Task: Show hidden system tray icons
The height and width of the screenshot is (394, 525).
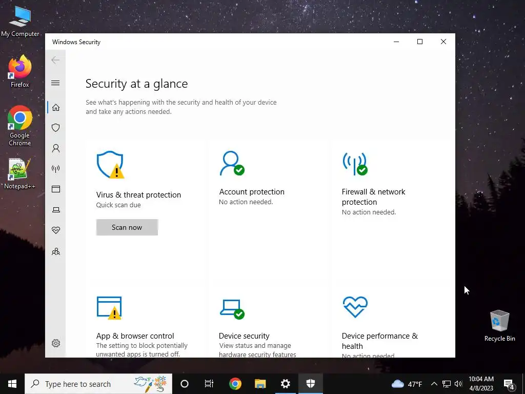Action: [434, 384]
